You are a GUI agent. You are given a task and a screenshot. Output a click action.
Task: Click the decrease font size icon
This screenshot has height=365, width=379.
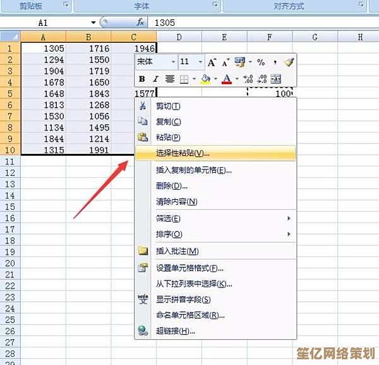[x=224, y=62]
